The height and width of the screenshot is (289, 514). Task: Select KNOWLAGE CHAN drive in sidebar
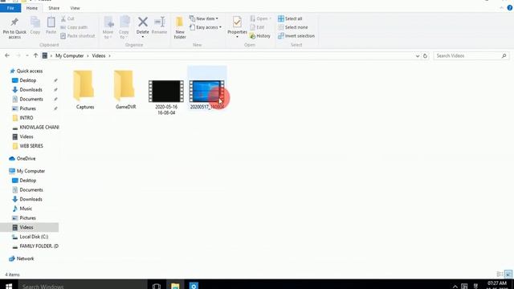(x=35, y=127)
